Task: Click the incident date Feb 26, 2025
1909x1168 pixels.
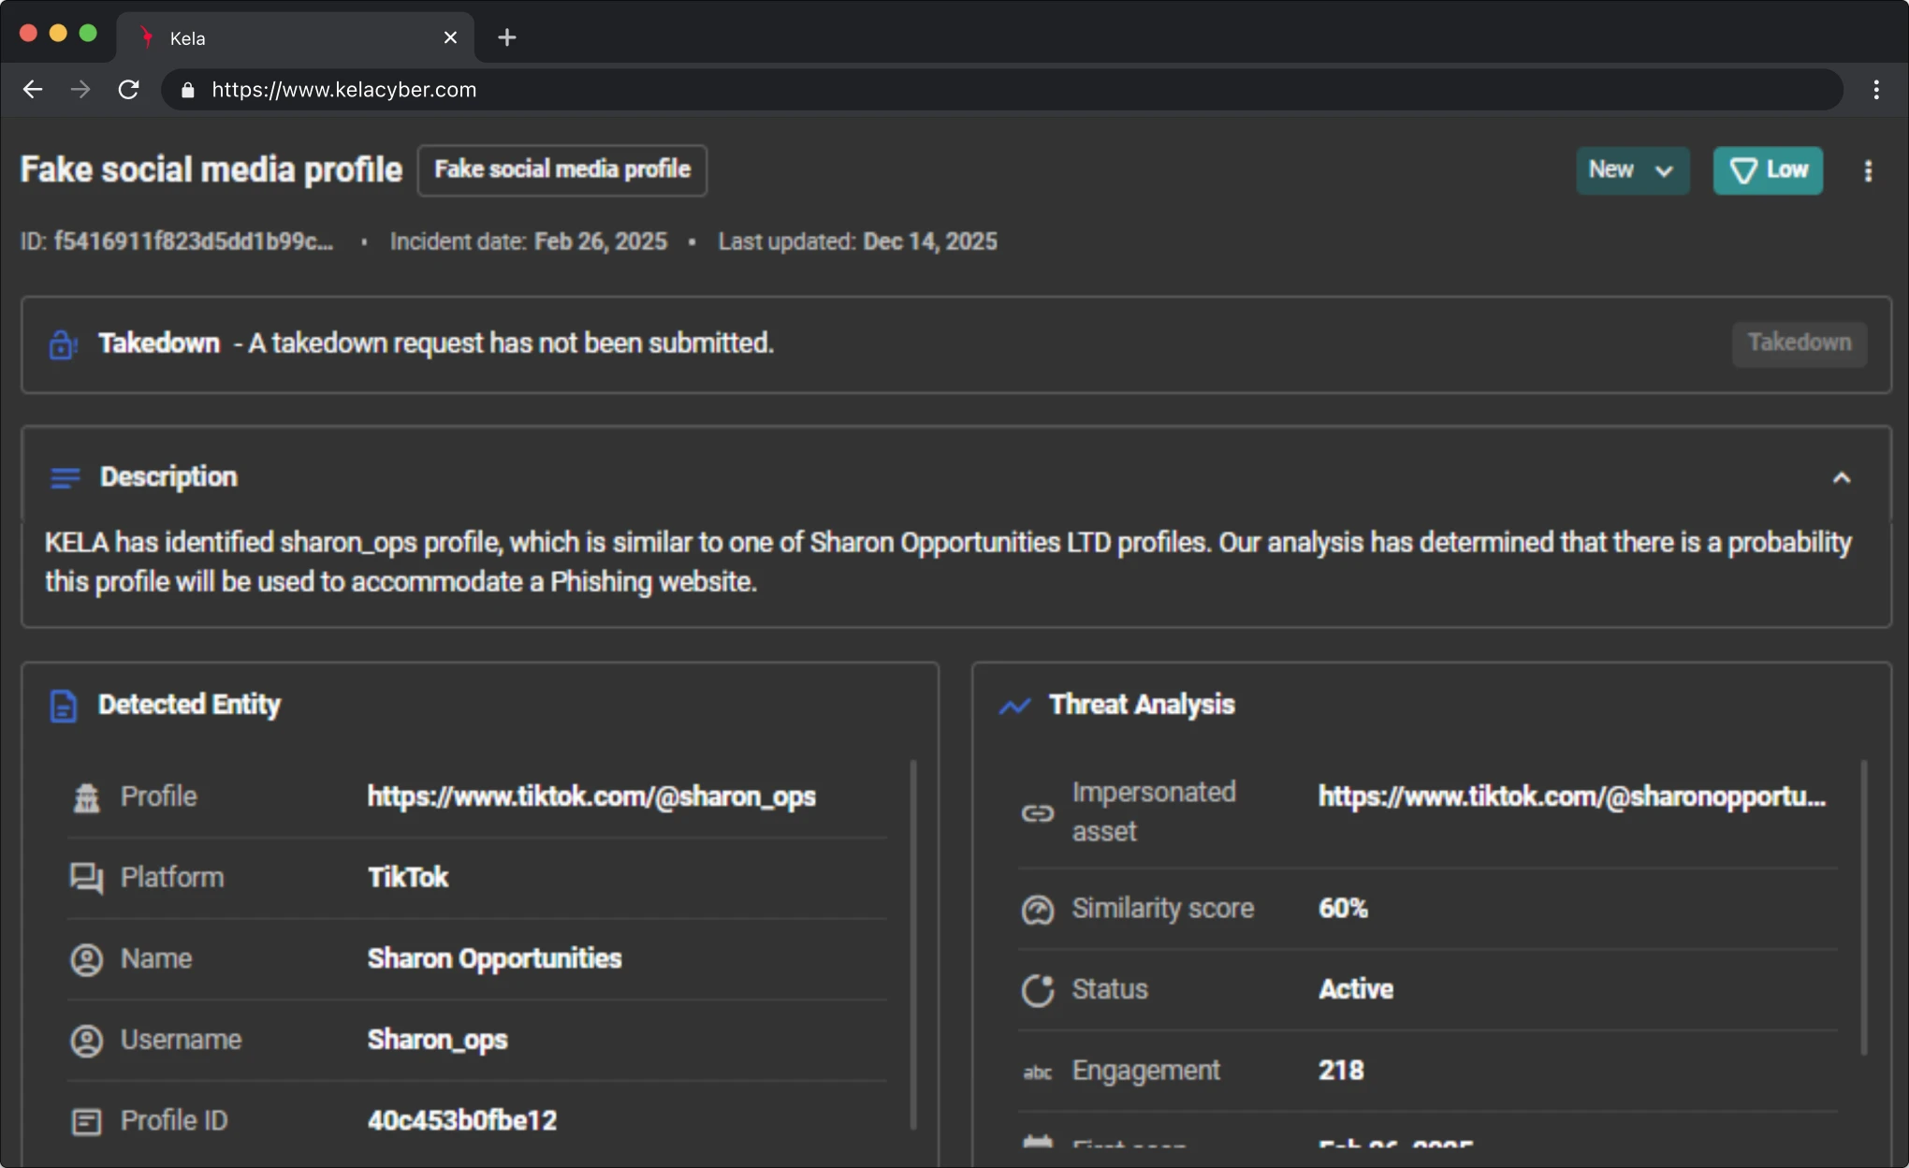Action: 601,241
